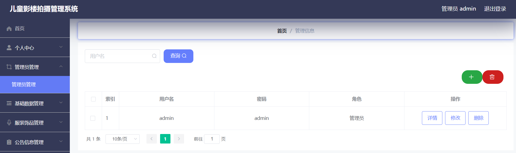
Task: Expand the 基础数据管理 menu chevron
Action: pos(61,103)
